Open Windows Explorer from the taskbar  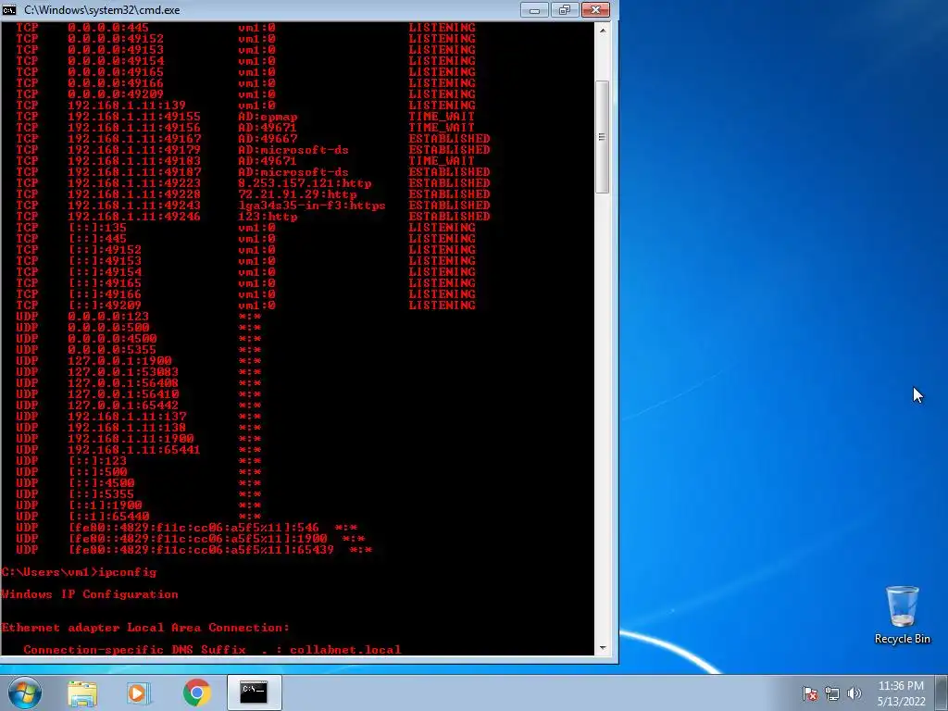(x=82, y=692)
